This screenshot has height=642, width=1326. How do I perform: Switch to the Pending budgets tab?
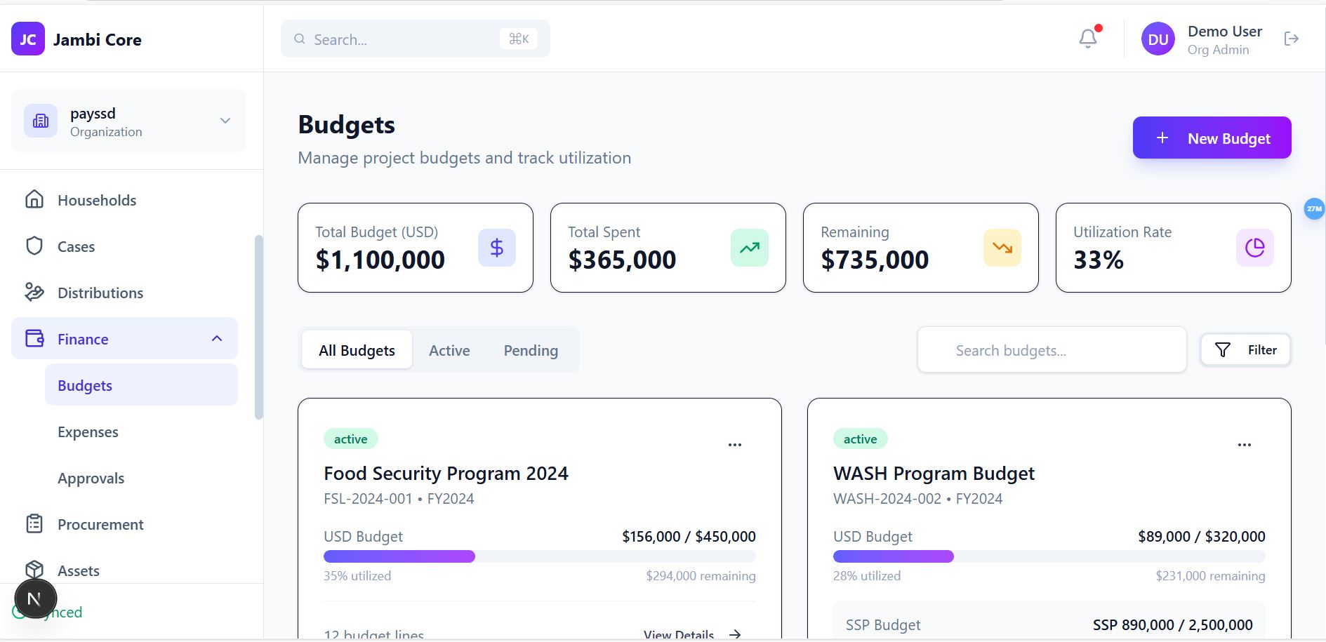[x=531, y=350]
